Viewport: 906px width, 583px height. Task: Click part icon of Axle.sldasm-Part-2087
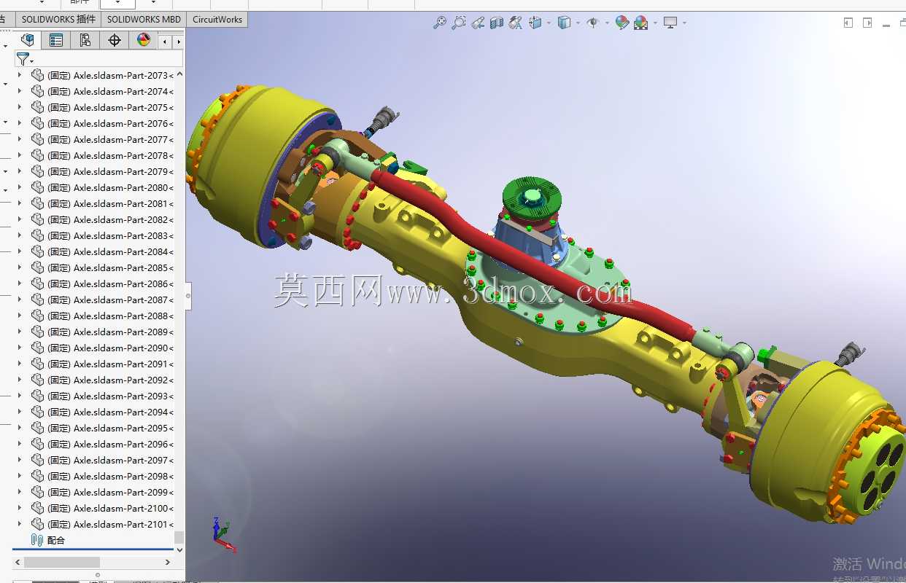(38, 300)
